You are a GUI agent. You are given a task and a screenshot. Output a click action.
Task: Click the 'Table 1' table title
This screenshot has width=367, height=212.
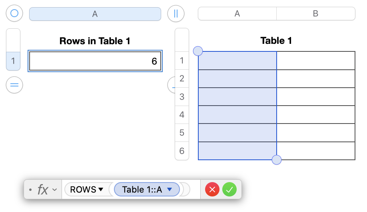pyautogui.click(x=276, y=41)
